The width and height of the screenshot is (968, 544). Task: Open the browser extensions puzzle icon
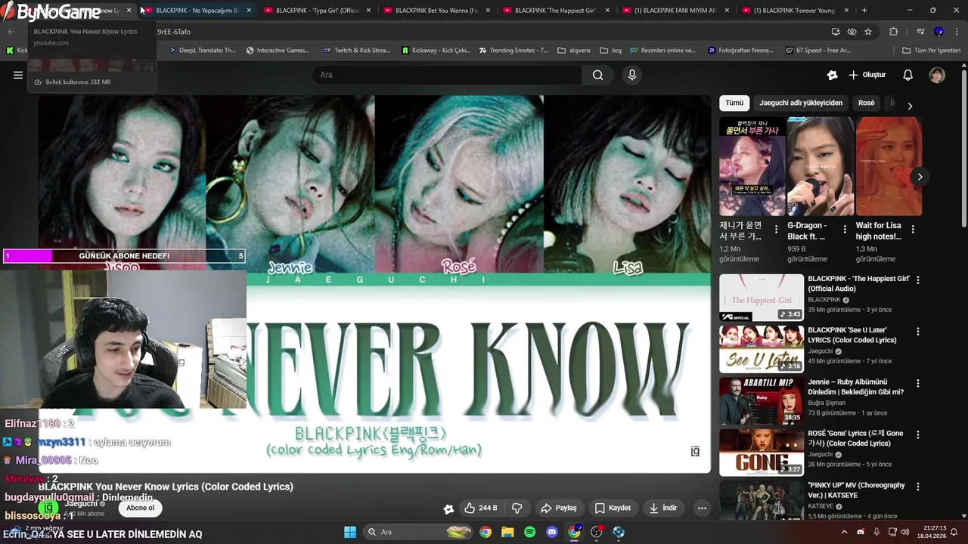(893, 32)
